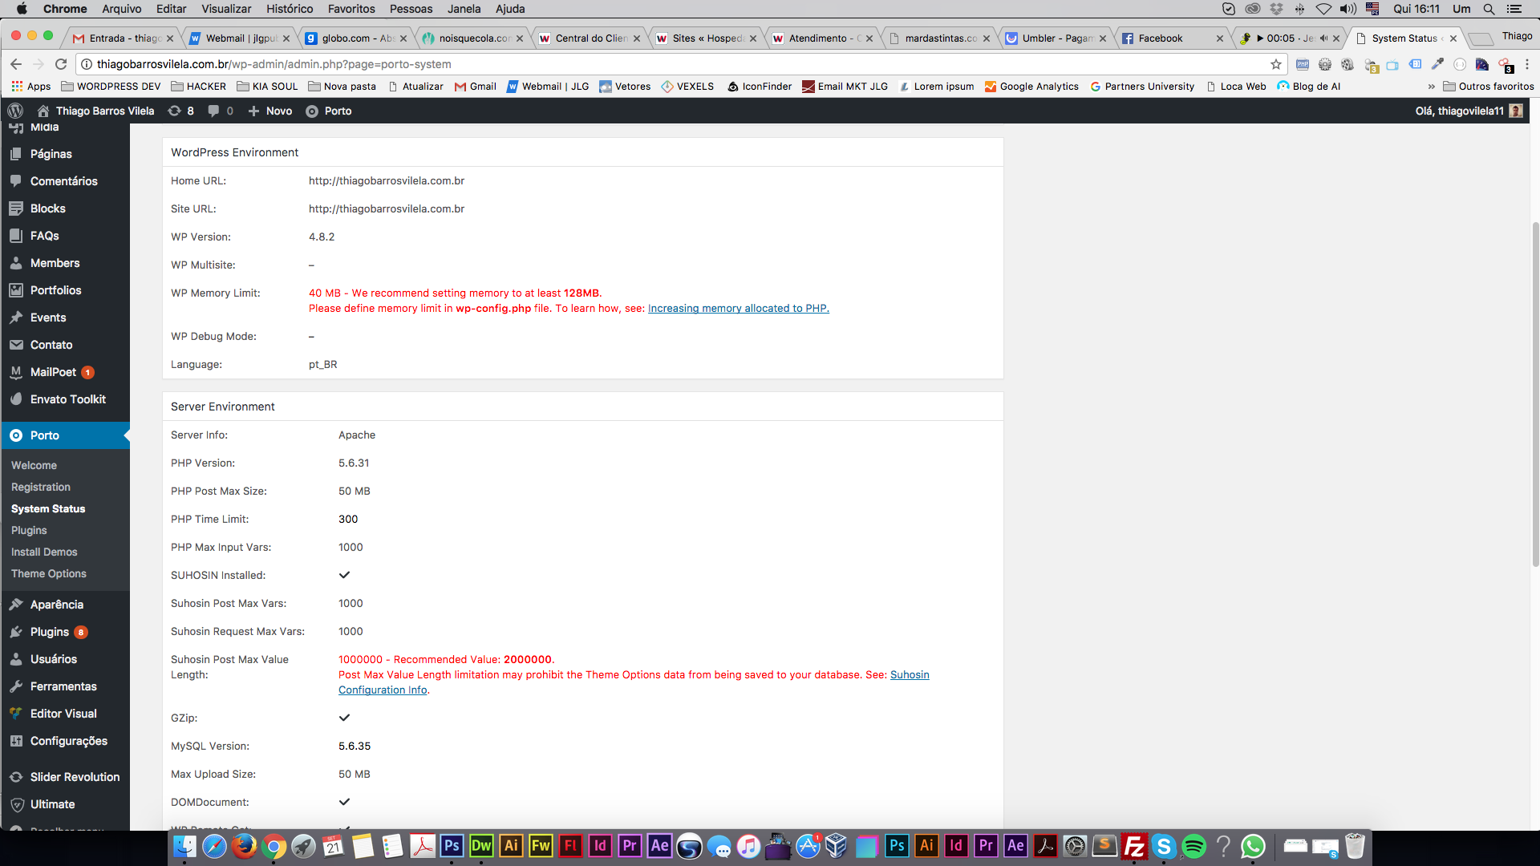Open the Histórico menu in the menu bar
This screenshot has height=866, width=1540.
coord(290,9)
